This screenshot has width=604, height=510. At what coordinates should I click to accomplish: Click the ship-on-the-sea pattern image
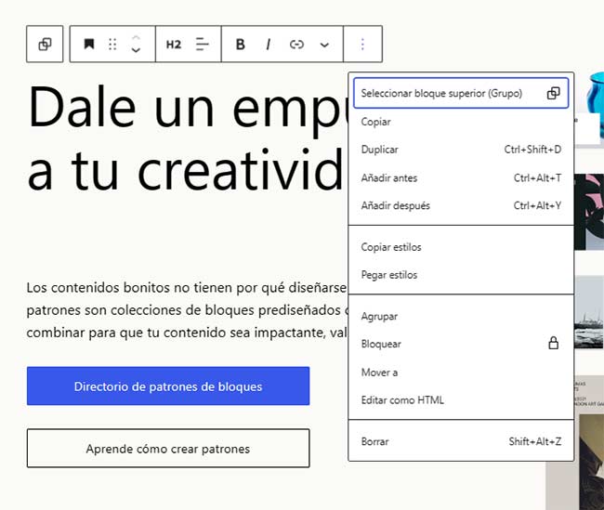coord(589,312)
